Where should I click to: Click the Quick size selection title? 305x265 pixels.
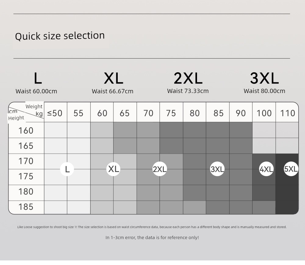click(60, 36)
